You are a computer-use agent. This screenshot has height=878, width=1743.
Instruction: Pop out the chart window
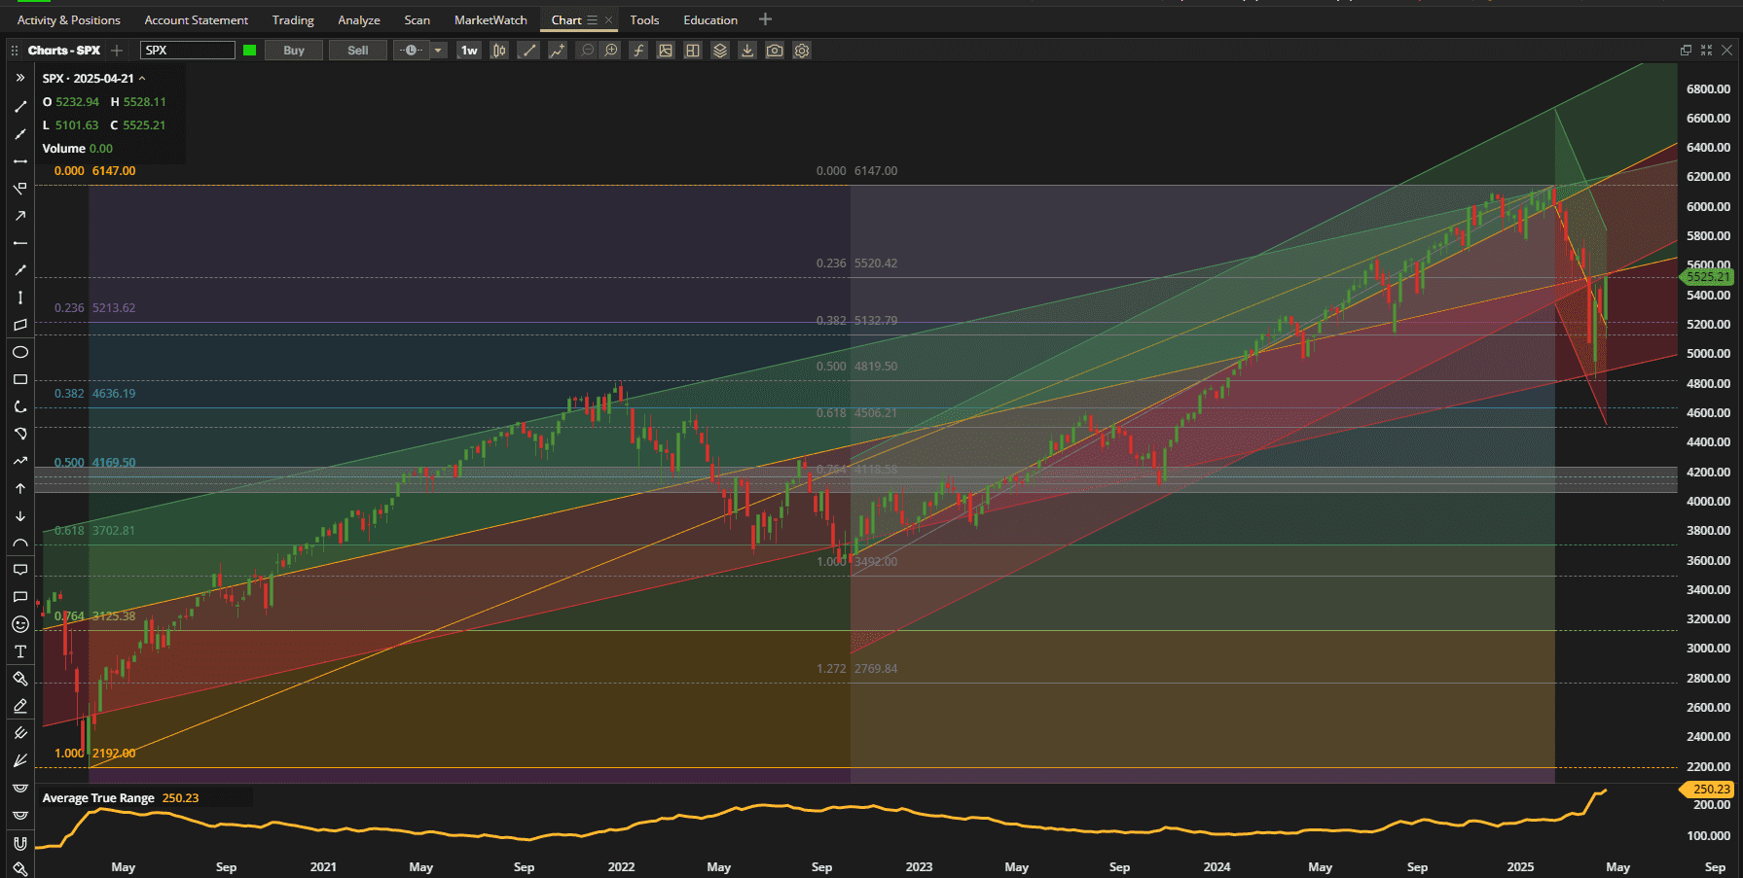(1686, 51)
